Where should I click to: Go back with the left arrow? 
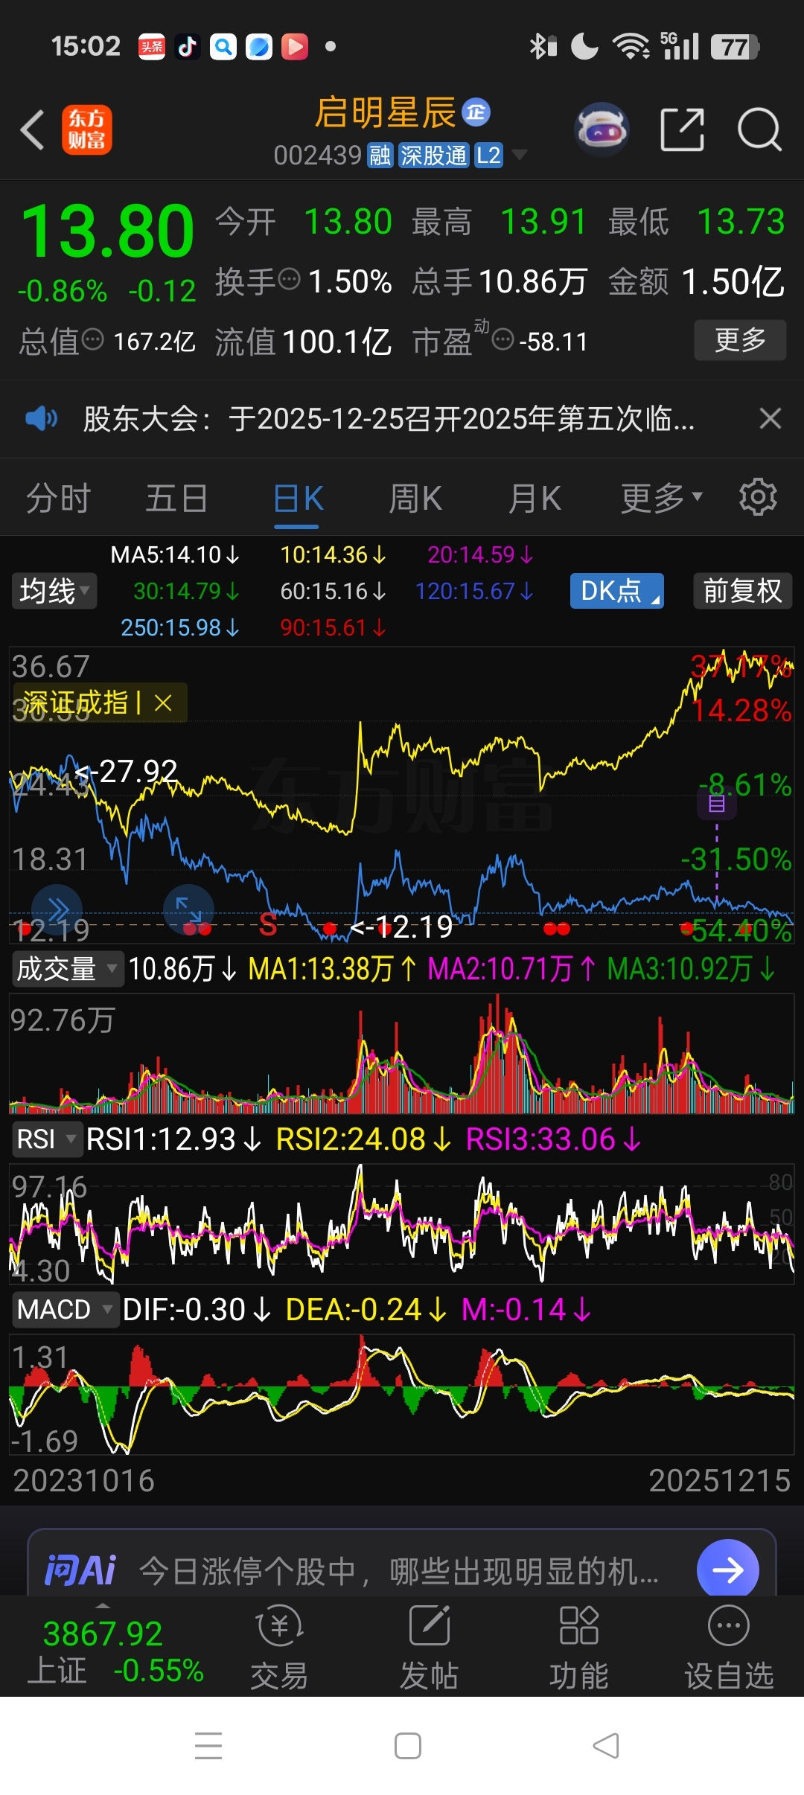33,130
